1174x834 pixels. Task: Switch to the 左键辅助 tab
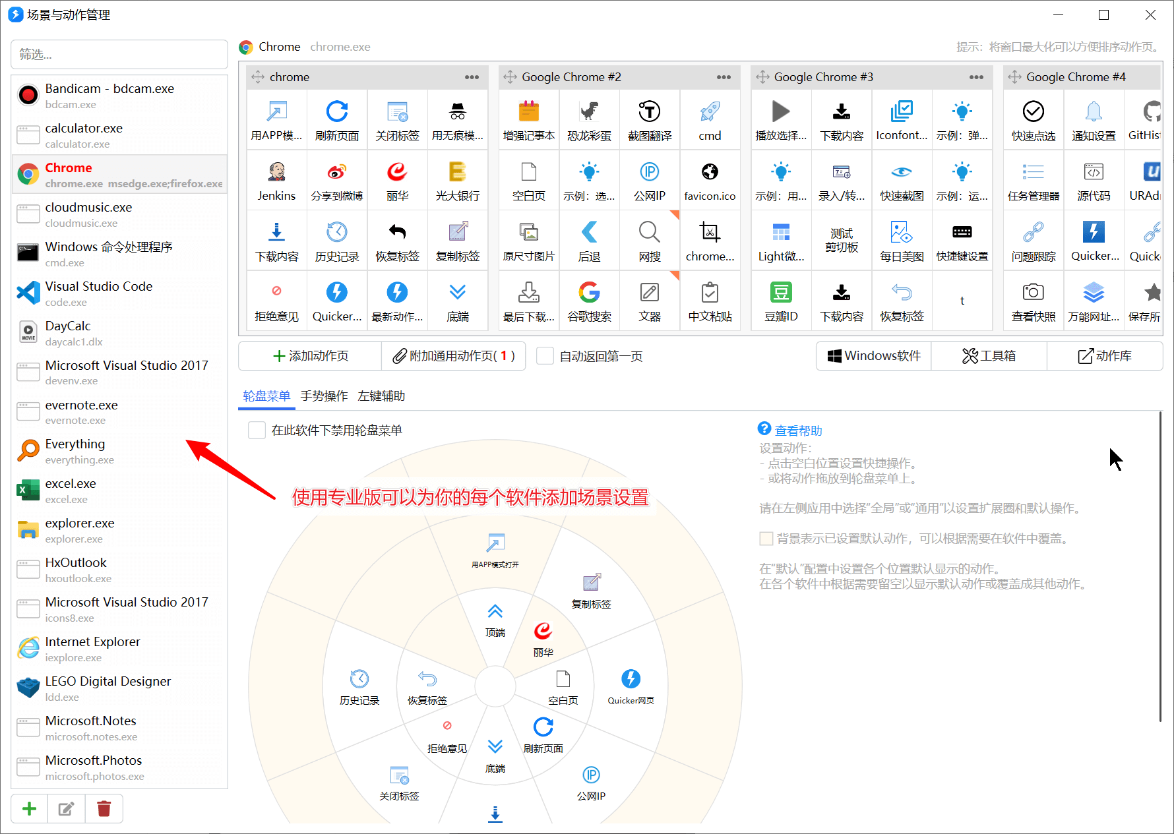(x=381, y=396)
